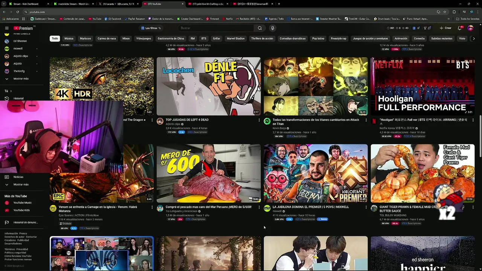Open the account avatar menu
482x271 pixels.
click(x=470, y=28)
